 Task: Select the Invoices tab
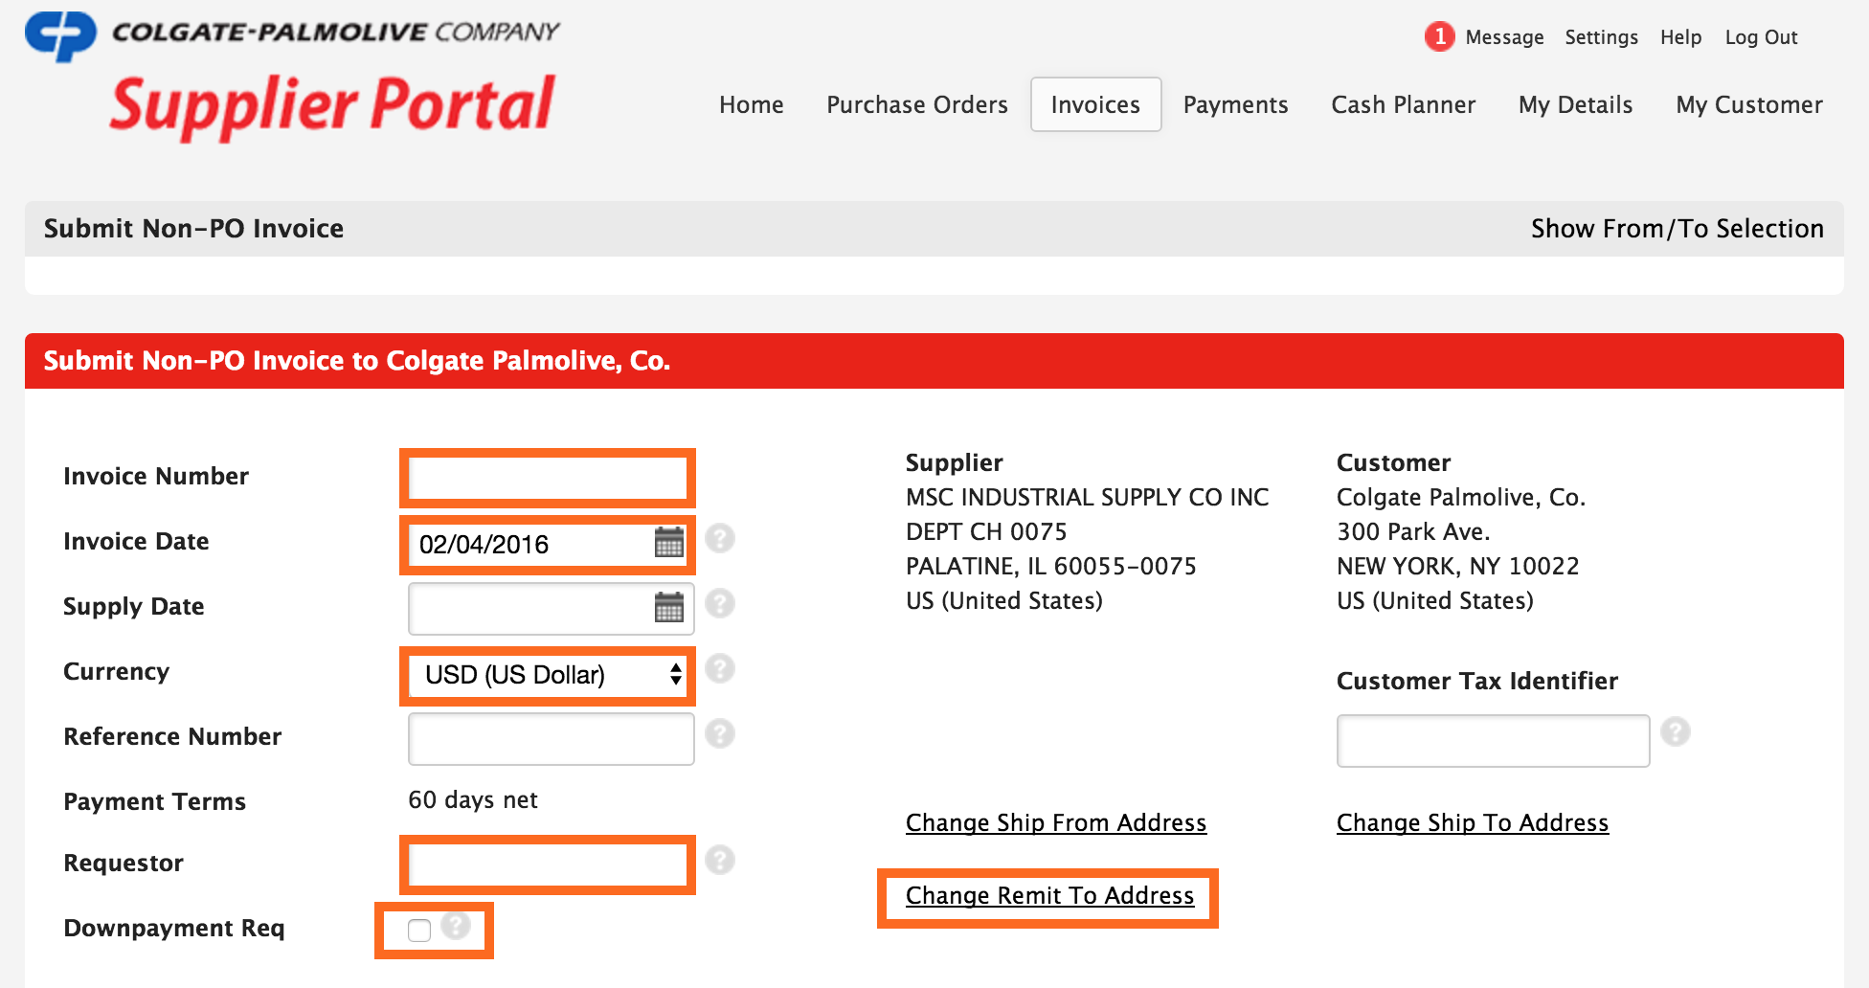[x=1095, y=104]
